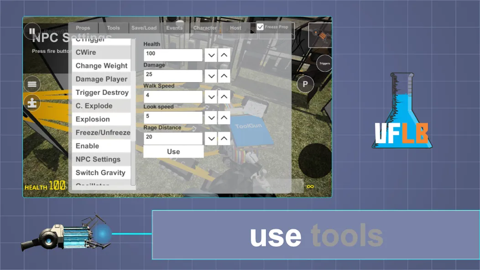
Task: Select the weapon thumbnail in top-right corner
Action: click(x=320, y=35)
